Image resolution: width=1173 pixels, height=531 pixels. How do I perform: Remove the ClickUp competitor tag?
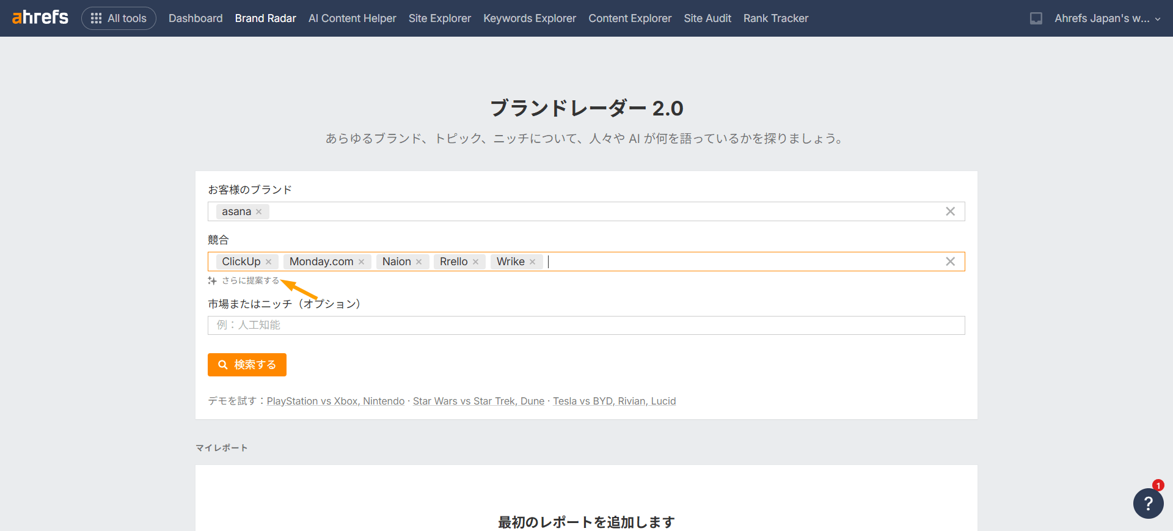coord(269,262)
